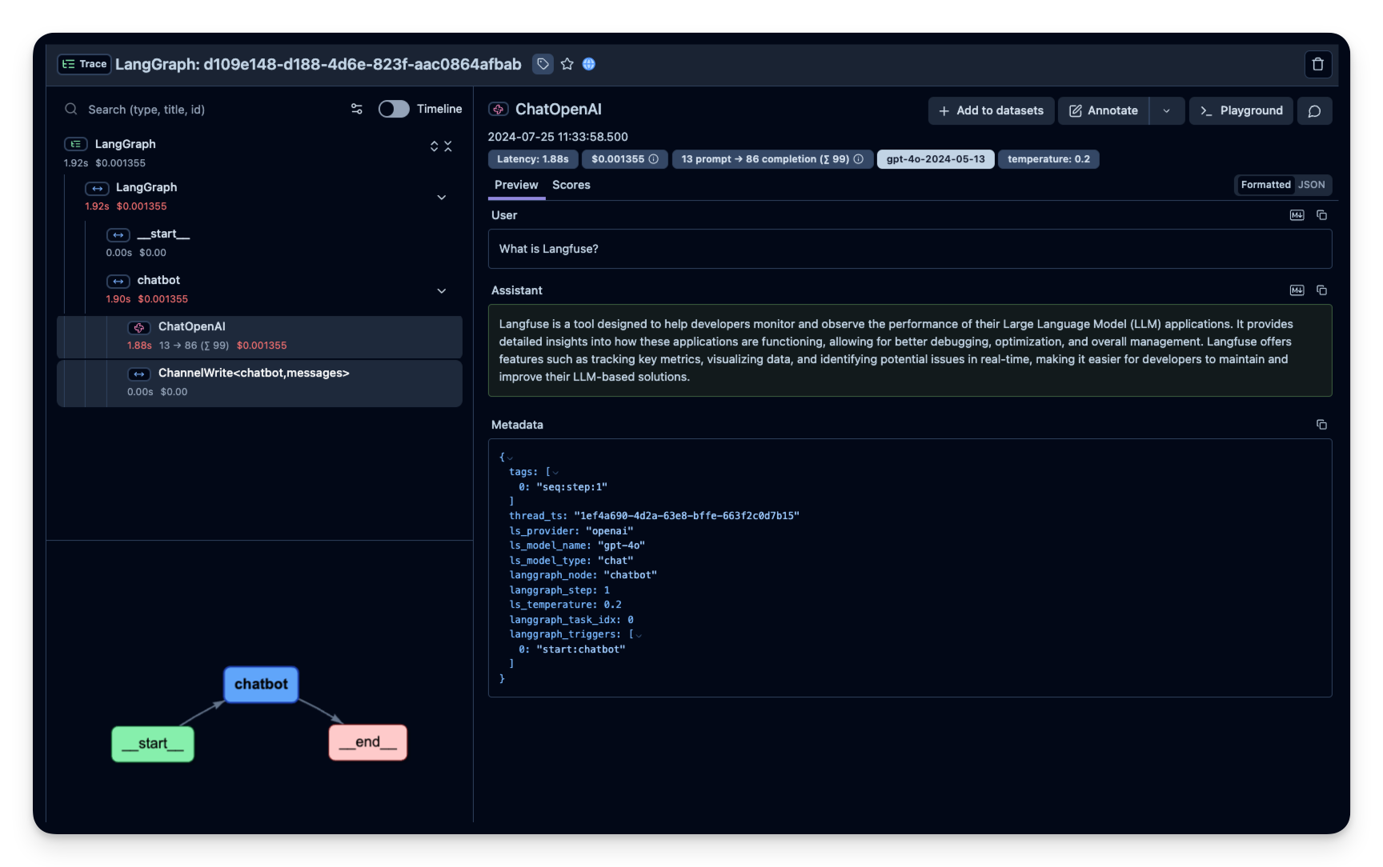The image size is (1383, 867).
Task: Open comments via the chat bubble icon
Action: click(x=1314, y=110)
